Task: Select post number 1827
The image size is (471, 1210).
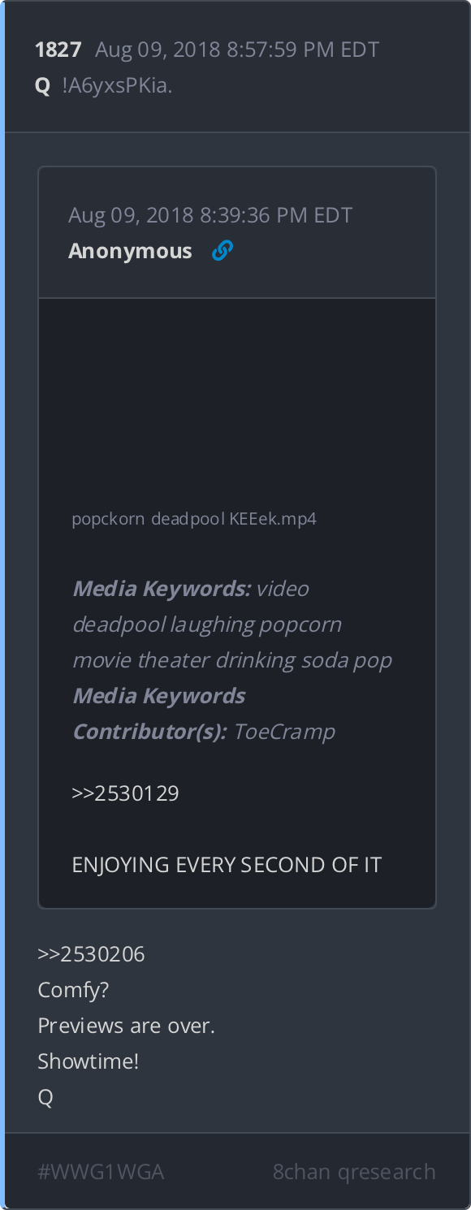Action: [x=58, y=50]
